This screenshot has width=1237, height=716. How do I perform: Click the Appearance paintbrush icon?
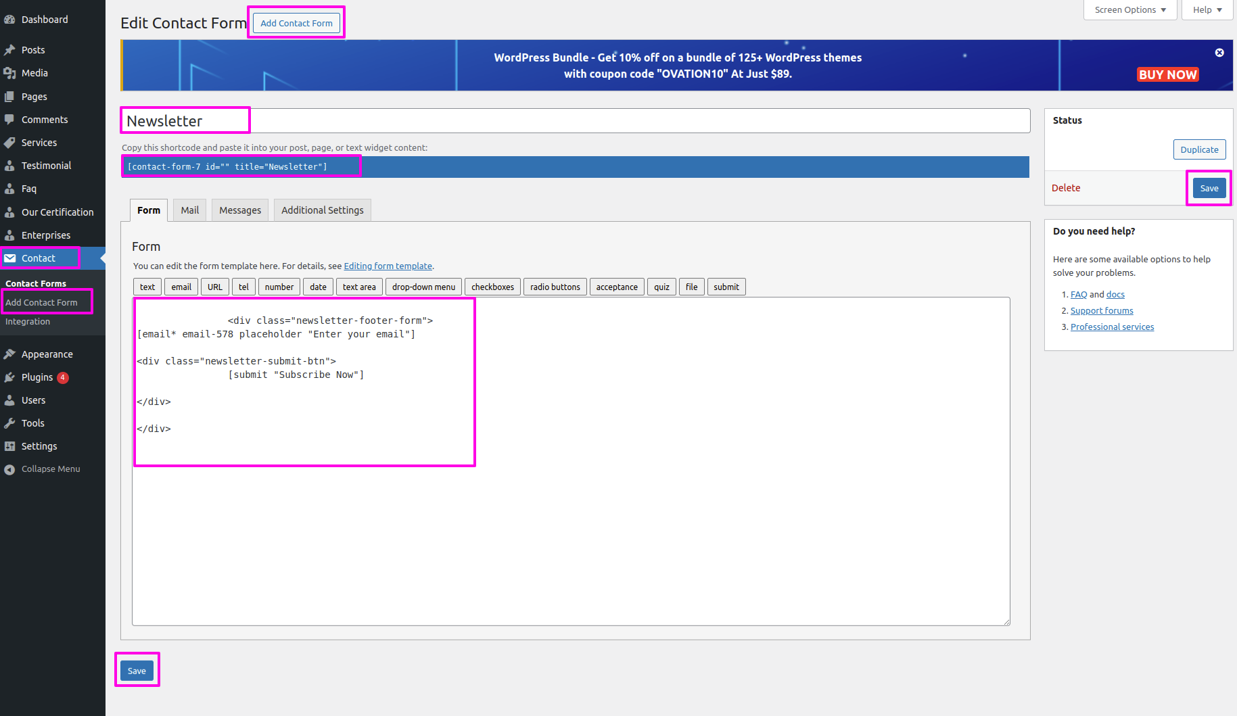click(x=9, y=354)
